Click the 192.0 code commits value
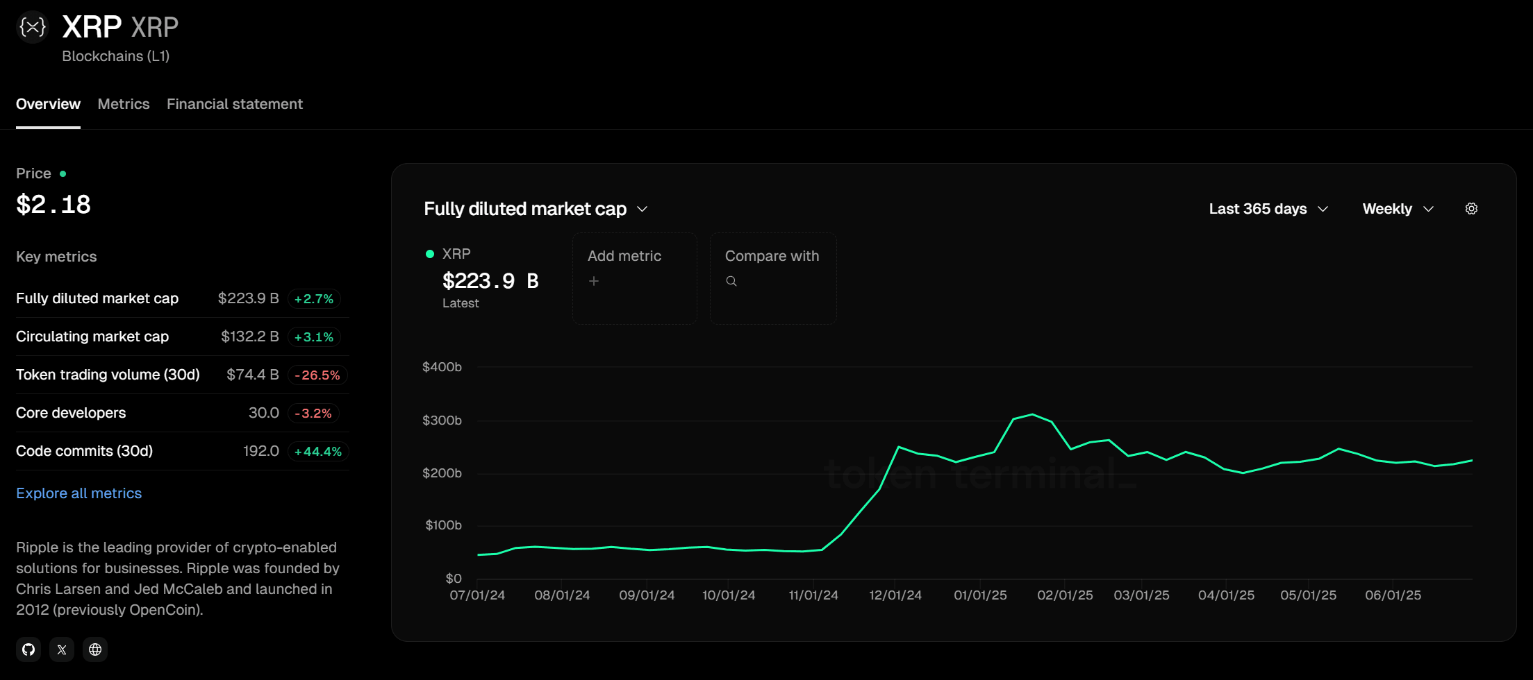 (261, 451)
